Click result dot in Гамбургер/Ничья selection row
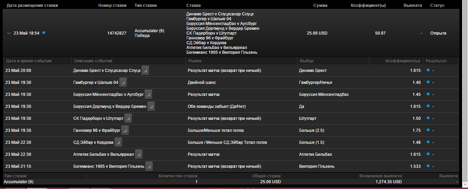This screenshot has width=468, height=189. click(x=428, y=82)
